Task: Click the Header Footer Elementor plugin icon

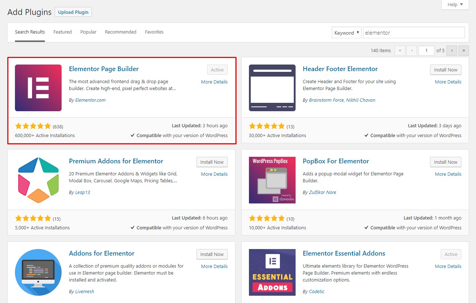Action: click(272, 88)
